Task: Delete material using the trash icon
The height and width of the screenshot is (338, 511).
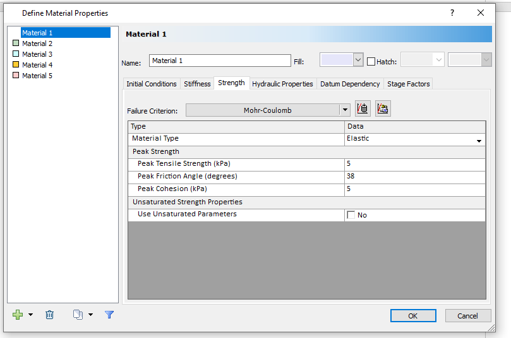Action: point(50,315)
